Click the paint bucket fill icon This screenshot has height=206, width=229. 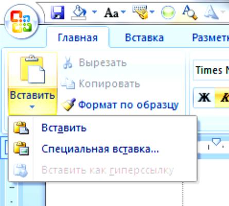pyautogui.click(x=79, y=13)
